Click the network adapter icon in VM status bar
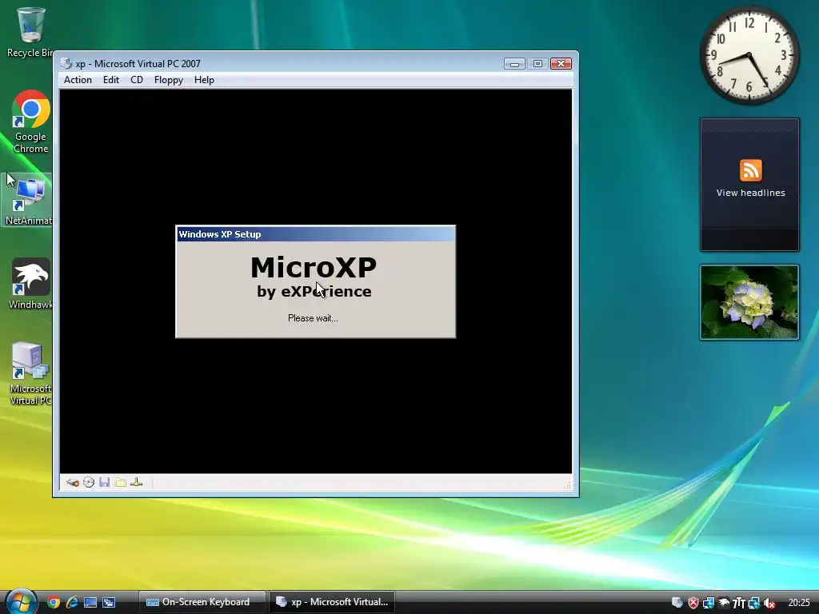This screenshot has height=614, width=819. pyautogui.click(x=136, y=482)
